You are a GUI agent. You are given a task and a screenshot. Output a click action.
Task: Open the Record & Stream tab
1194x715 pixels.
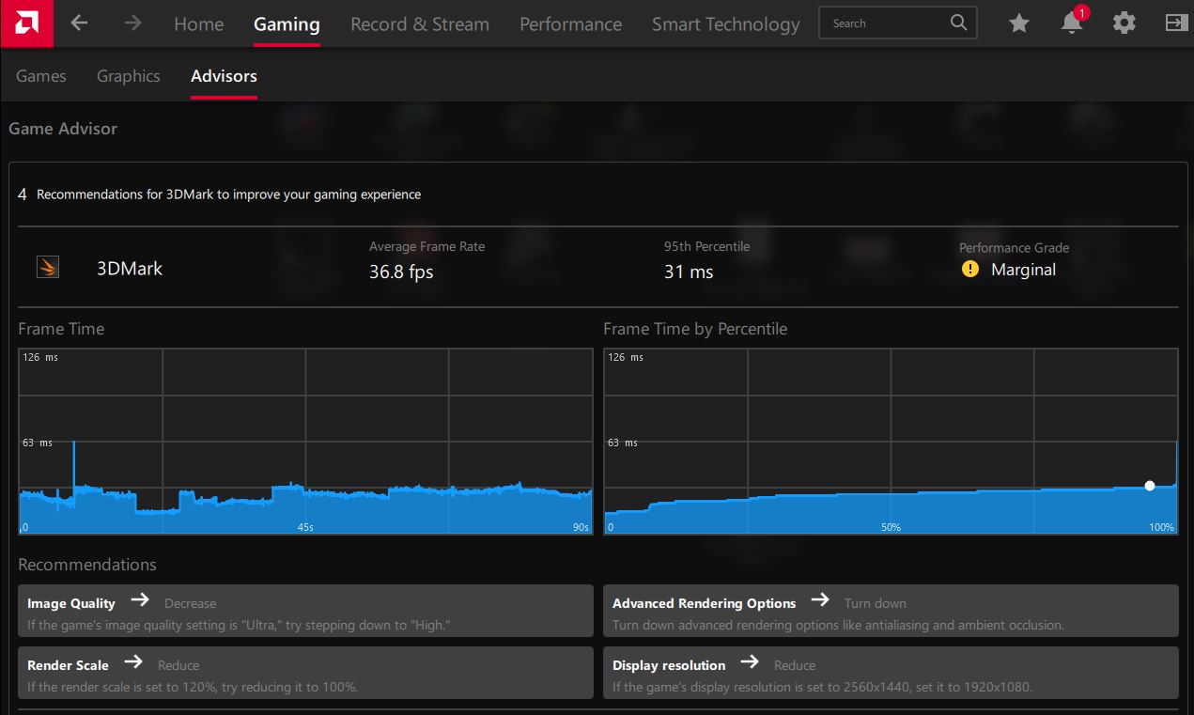pyautogui.click(x=420, y=24)
